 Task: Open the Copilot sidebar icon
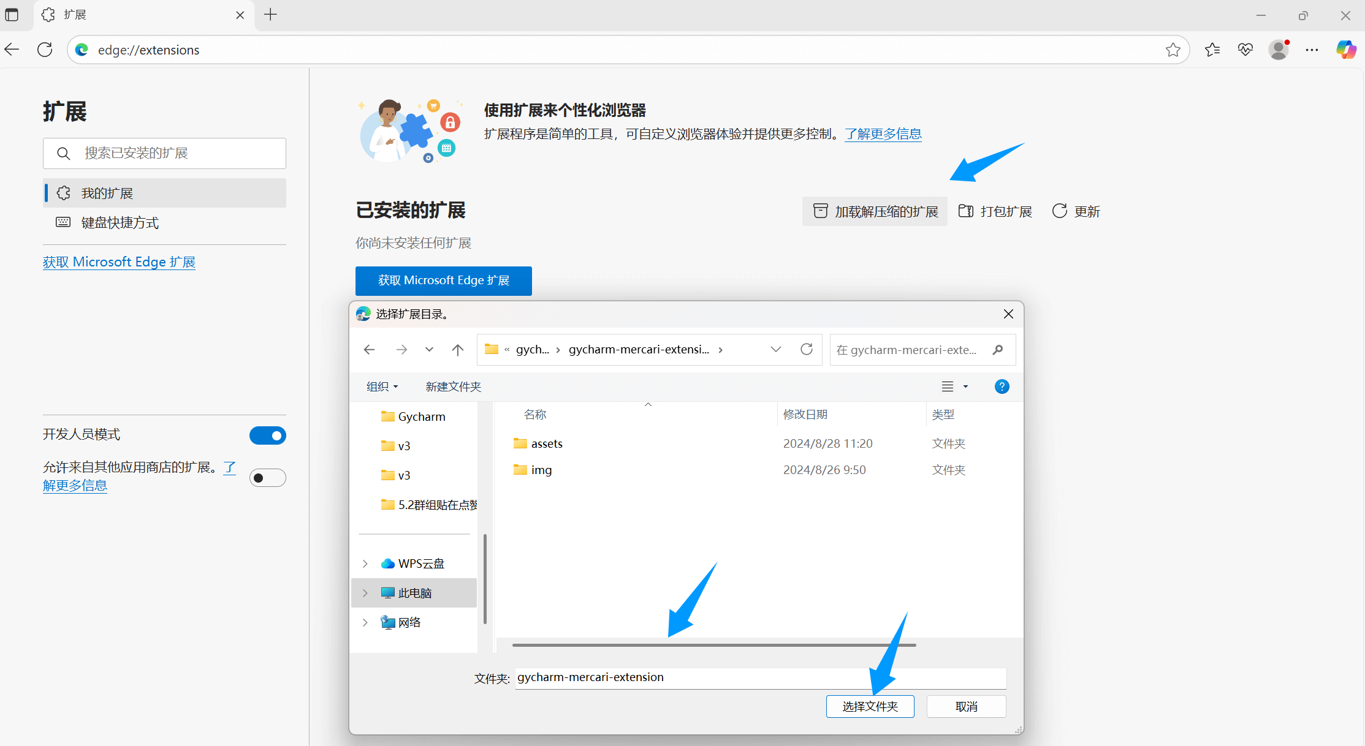(1346, 50)
